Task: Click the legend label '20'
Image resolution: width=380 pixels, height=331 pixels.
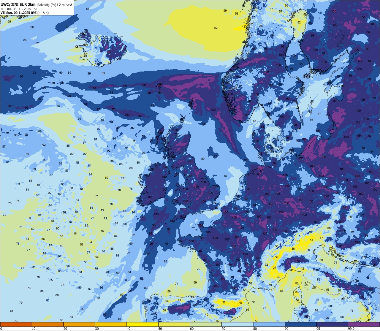Action: tap(65, 329)
